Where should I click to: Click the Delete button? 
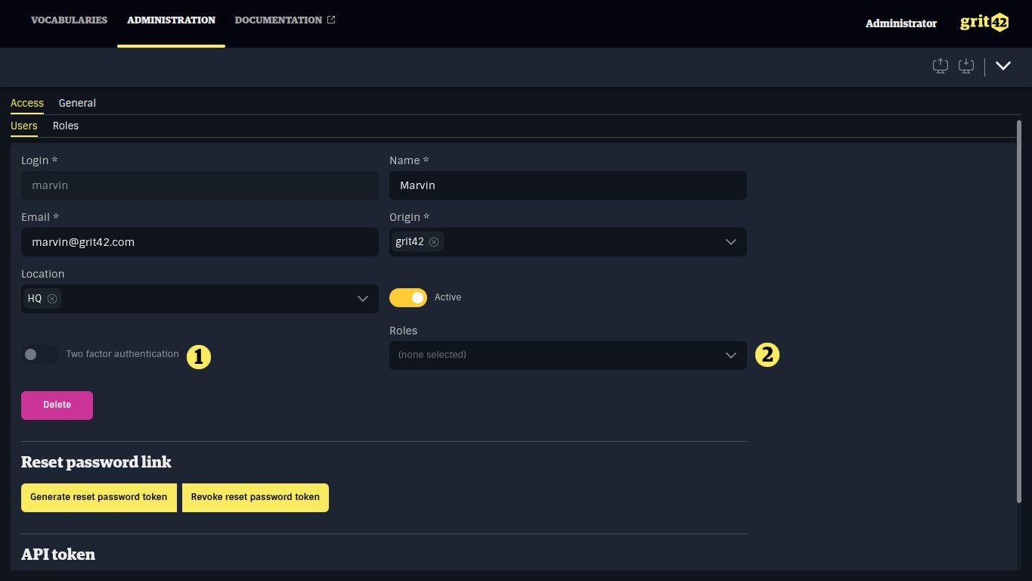57,405
